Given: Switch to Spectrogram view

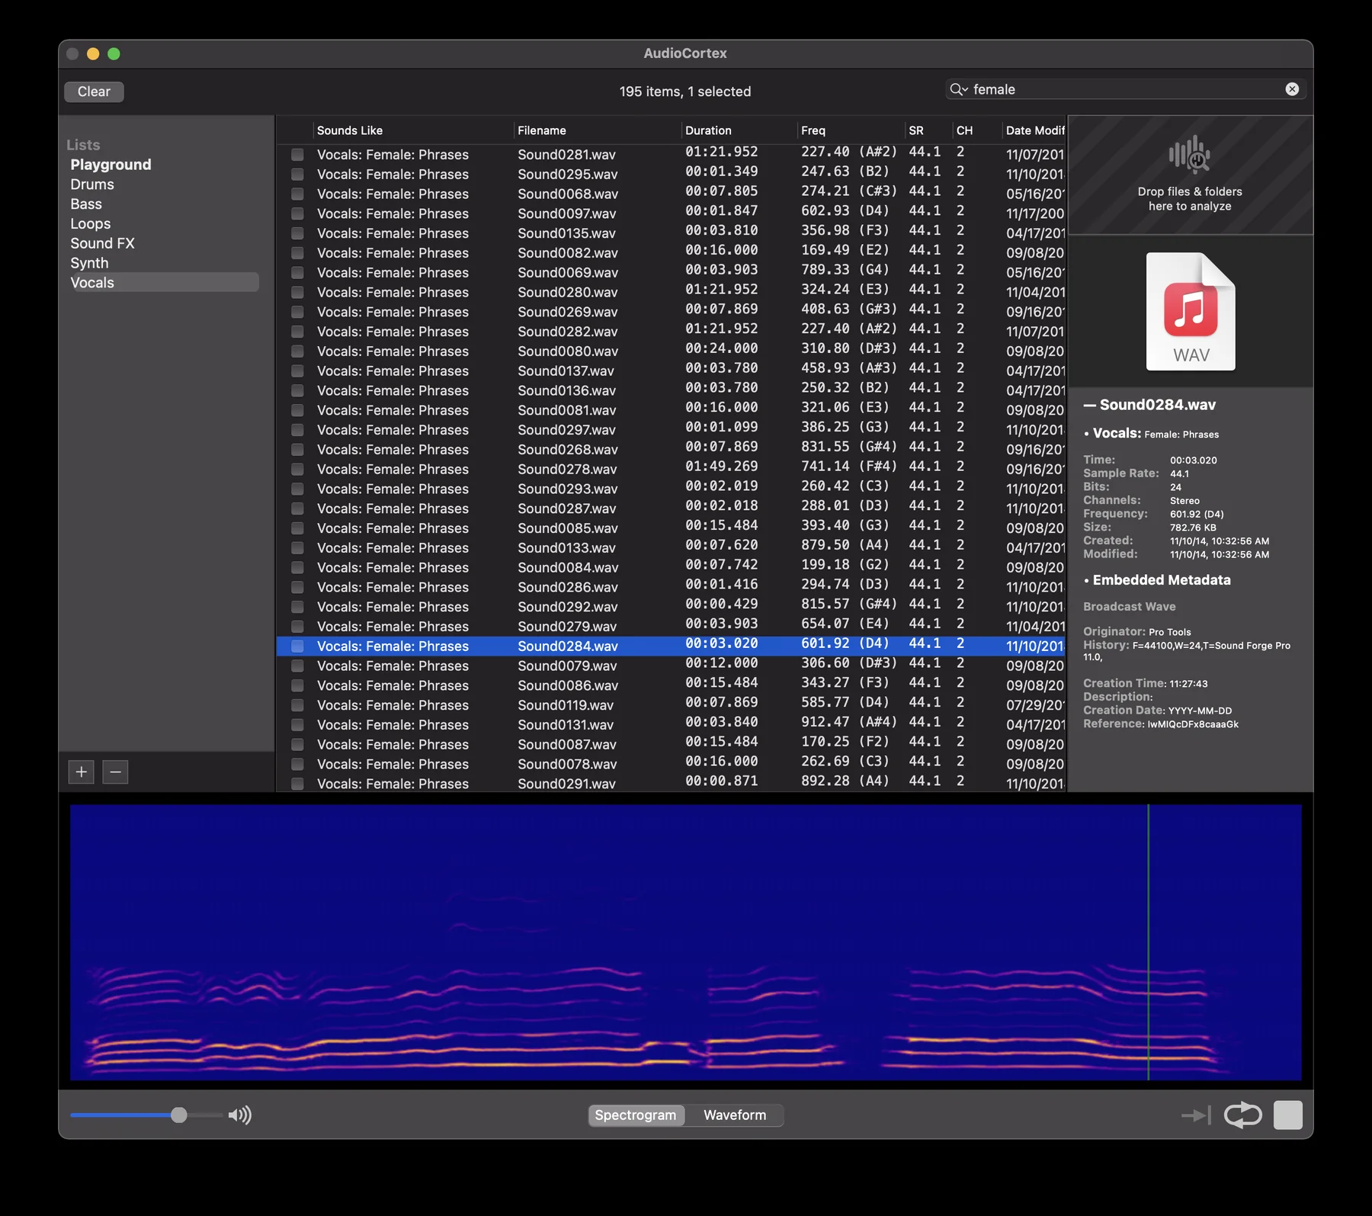Looking at the screenshot, I should tap(636, 1115).
